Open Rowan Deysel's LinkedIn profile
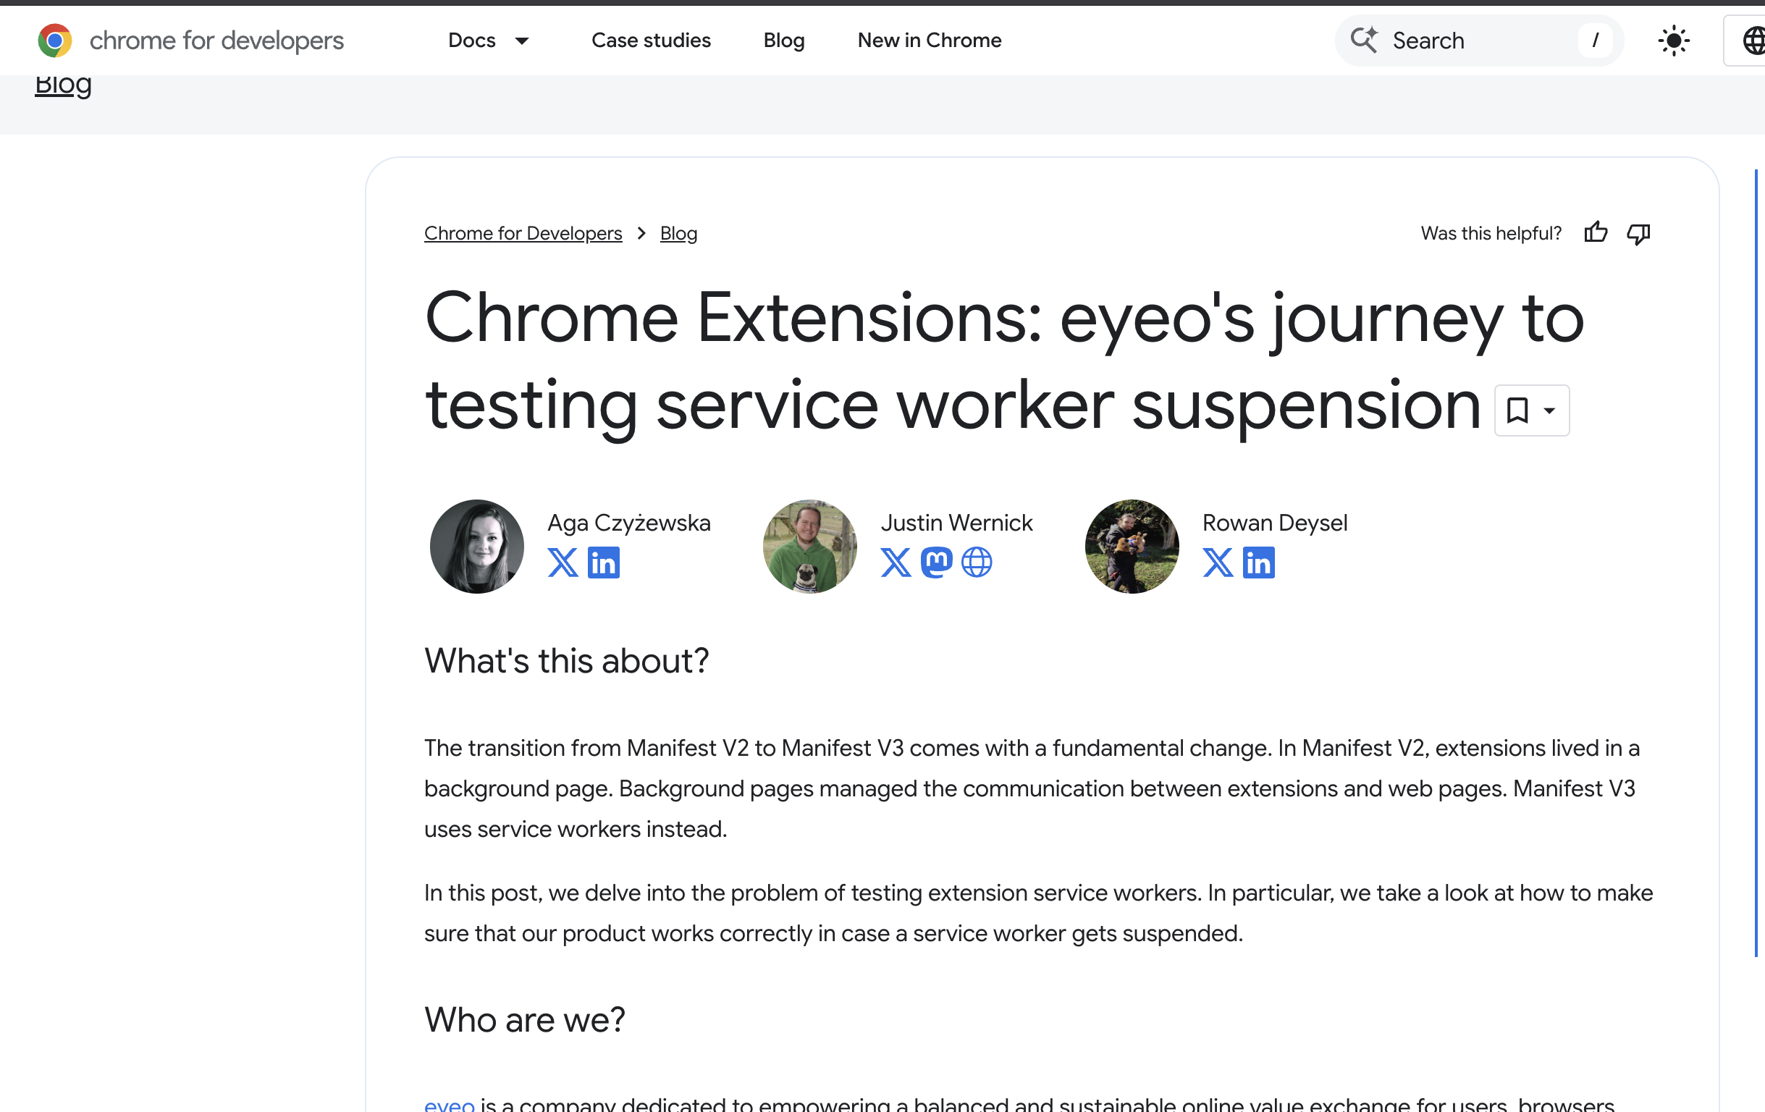This screenshot has height=1112, width=1765. (1259, 563)
